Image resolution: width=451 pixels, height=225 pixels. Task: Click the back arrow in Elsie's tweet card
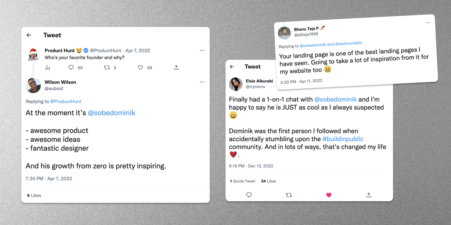coord(232,67)
